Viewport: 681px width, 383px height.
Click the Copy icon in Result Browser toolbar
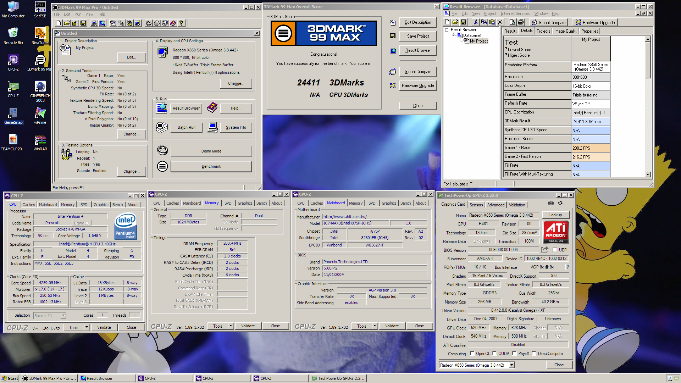484,22
